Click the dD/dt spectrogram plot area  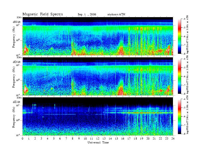[98, 76]
